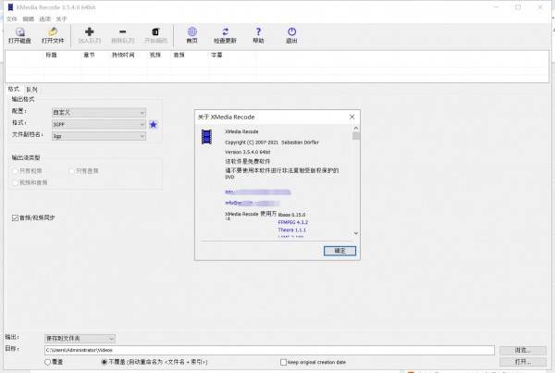555x373 pixels.
Task: Click the info@ email link
Action: pyautogui.click(x=253, y=203)
